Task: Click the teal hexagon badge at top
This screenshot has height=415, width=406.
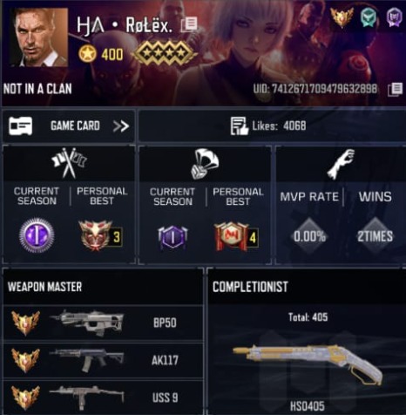Action: (x=369, y=17)
